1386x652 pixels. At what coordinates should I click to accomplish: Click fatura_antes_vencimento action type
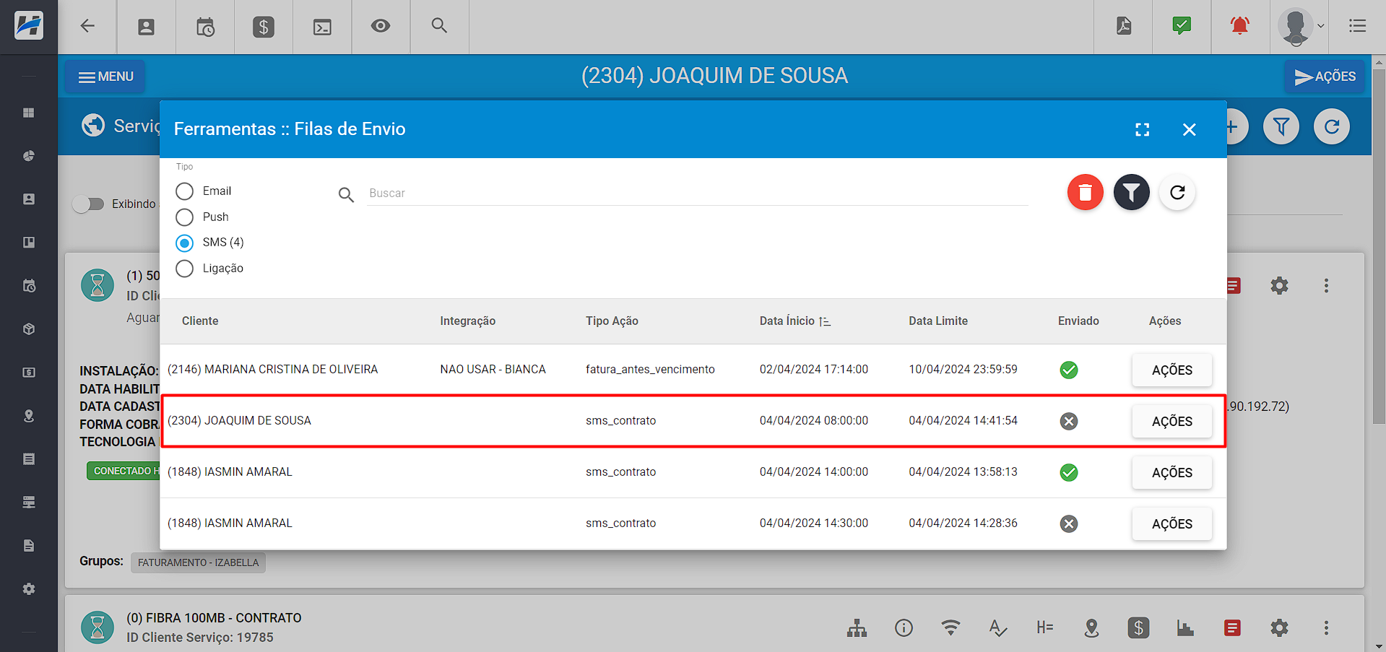pyautogui.click(x=650, y=370)
